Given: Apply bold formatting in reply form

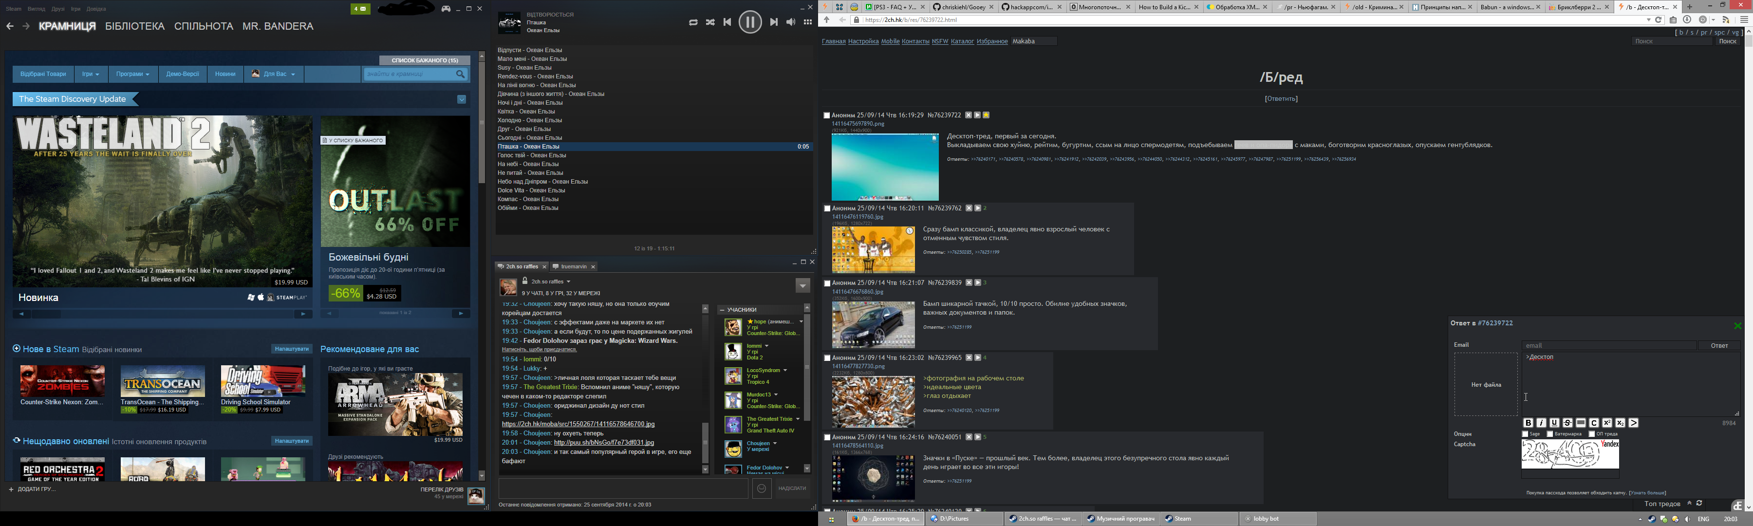Looking at the screenshot, I should point(1529,423).
